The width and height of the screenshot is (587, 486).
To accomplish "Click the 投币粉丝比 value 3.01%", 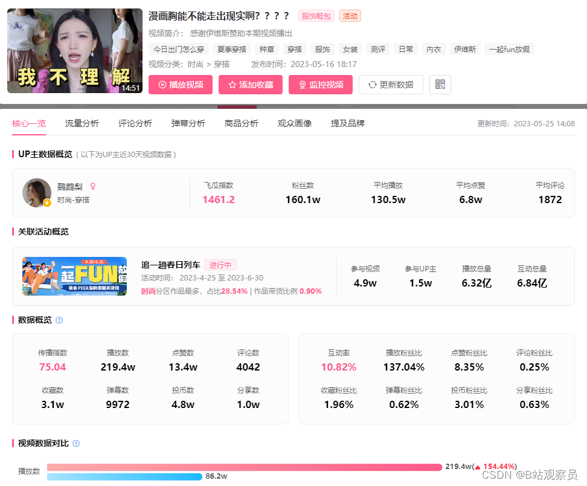I will 469,404.
